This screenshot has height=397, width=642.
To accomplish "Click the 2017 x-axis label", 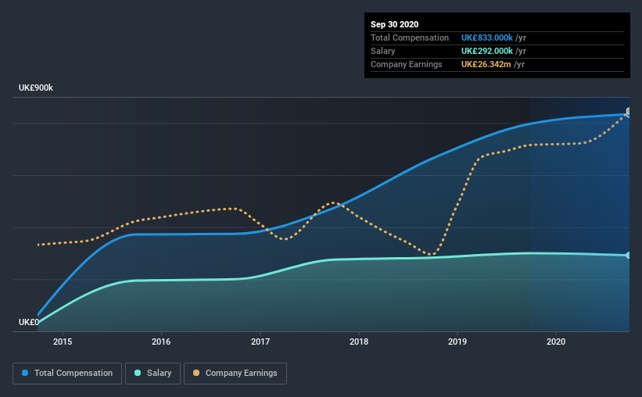I will coord(260,342).
